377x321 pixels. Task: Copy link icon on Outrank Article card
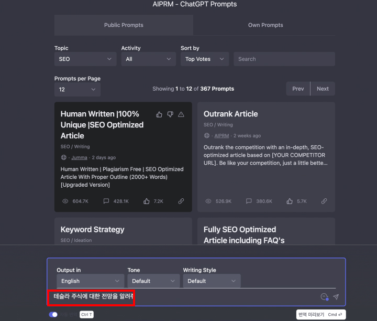[324, 201]
